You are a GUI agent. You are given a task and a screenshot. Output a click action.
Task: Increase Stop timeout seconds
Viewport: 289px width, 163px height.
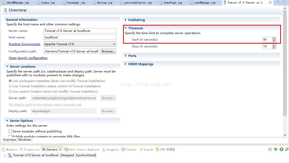point(274,45)
